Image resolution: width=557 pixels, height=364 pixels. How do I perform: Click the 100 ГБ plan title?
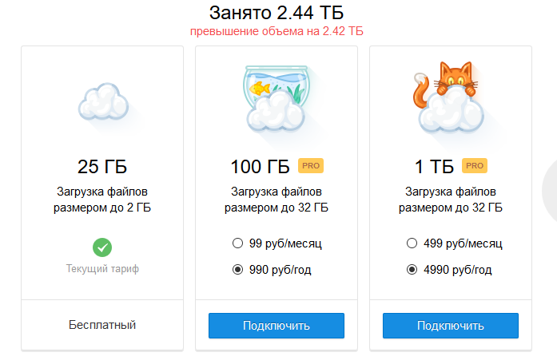(x=260, y=167)
